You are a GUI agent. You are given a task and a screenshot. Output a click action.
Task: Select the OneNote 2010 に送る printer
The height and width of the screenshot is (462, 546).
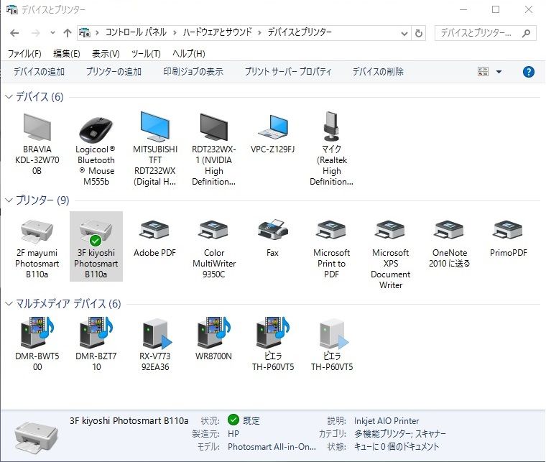coord(449,230)
